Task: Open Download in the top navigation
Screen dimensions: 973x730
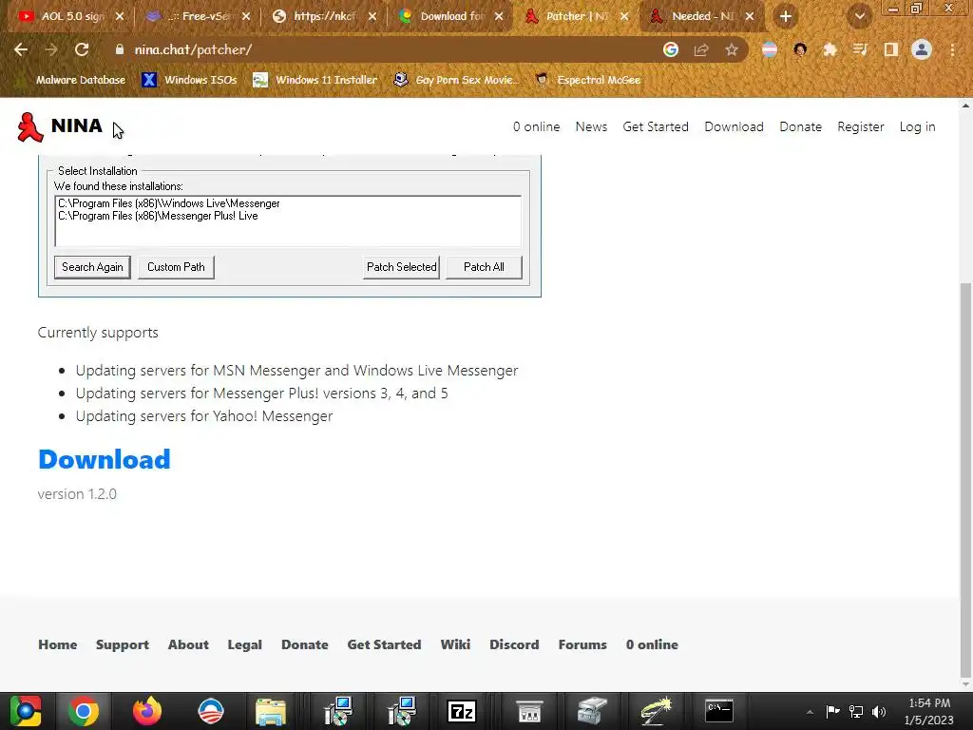Action: (735, 126)
